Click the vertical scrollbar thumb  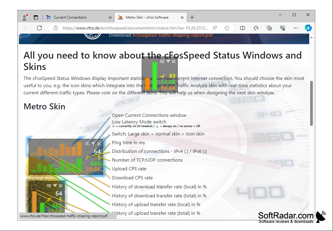(x=312, y=103)
